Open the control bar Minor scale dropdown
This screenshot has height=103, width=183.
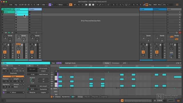pos(63,5)
